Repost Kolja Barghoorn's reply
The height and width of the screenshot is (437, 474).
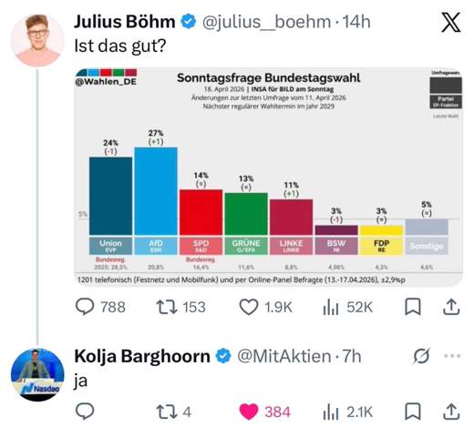(173, 412)
